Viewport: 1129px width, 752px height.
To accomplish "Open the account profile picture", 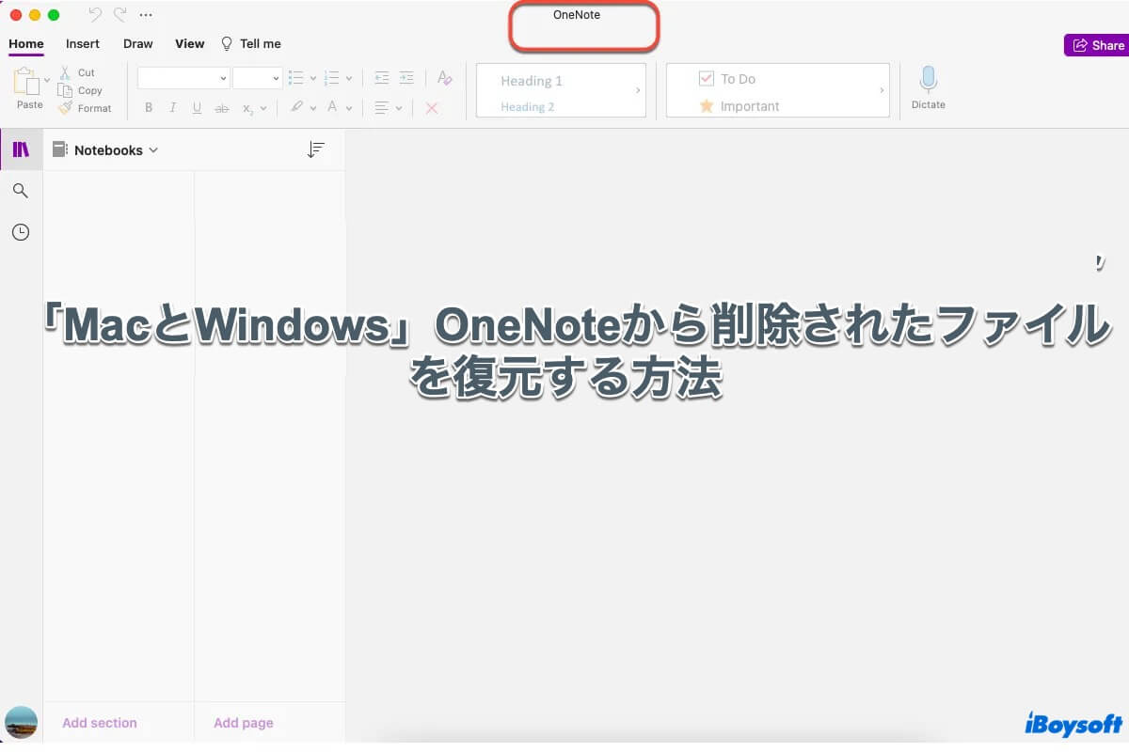I will [21, 723].
